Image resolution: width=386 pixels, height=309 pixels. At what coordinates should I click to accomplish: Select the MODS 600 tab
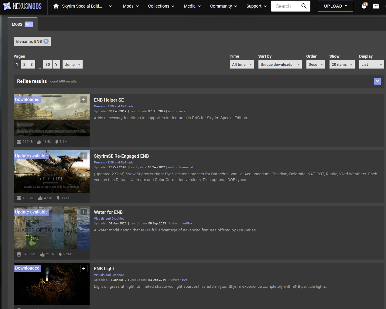click(22, 24)
